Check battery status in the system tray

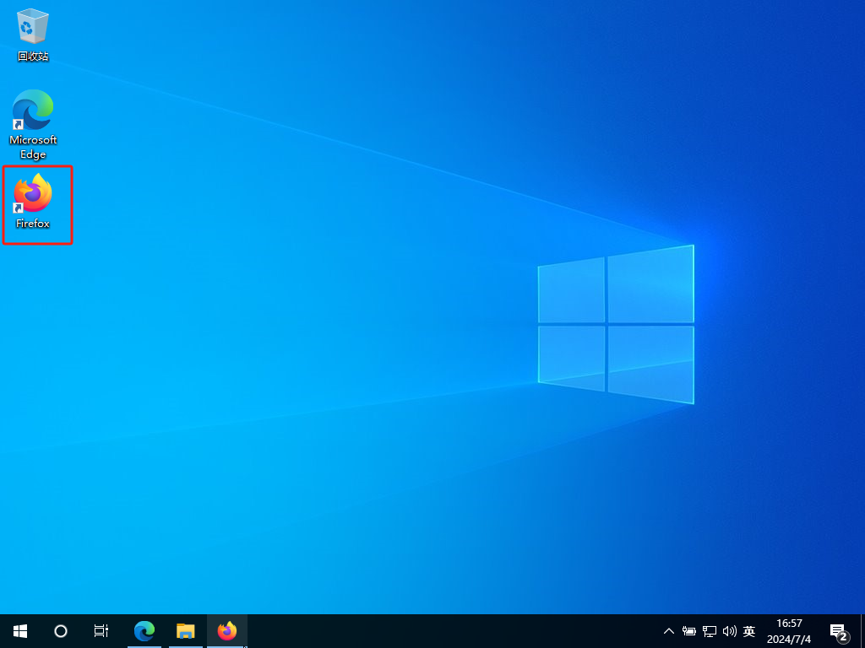(x=689, y=630)
